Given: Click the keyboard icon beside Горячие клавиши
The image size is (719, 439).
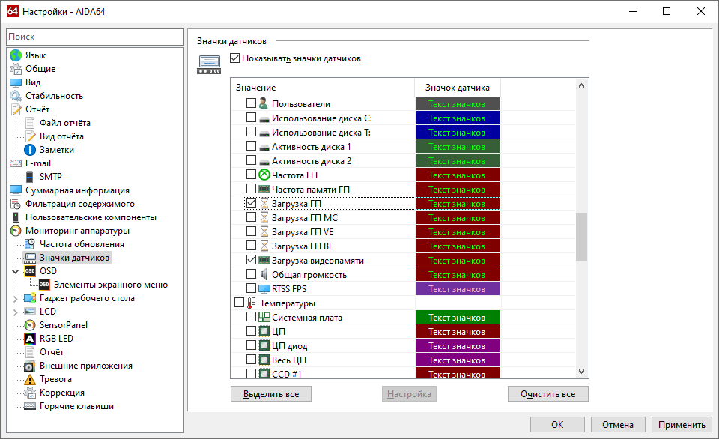Looking at the screenshot, I should 30,406.
